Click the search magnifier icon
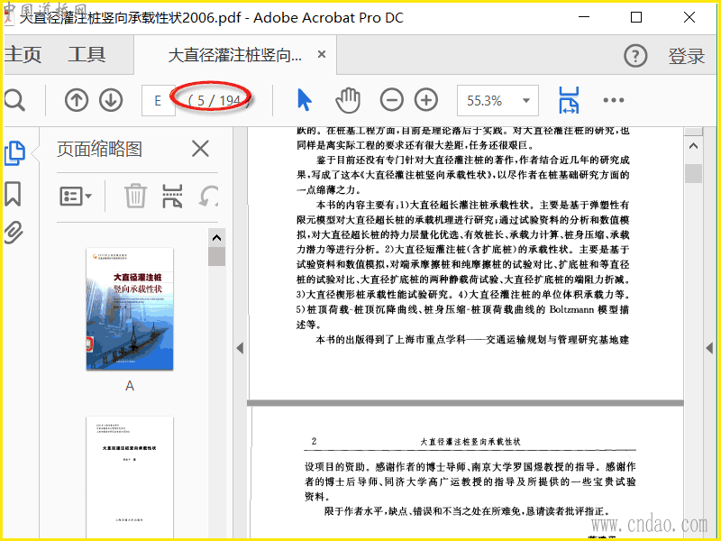The width and height of the screenshot is (721, 541). [x=14, y=100]
